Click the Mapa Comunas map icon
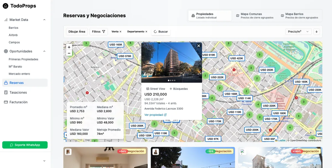The height and width of the screenshot is (168, 332). click(238, 16)
